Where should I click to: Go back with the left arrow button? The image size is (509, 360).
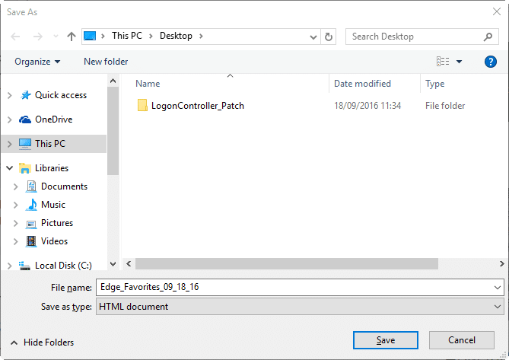(x=15, y=37)
